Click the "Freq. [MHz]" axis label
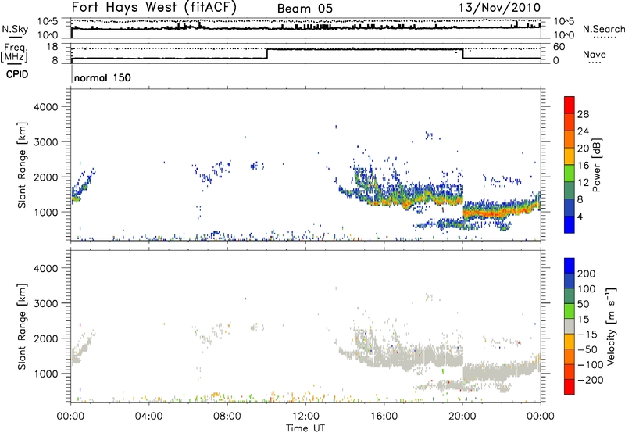Viewport: 625px width, 433px height. [14, 53]
